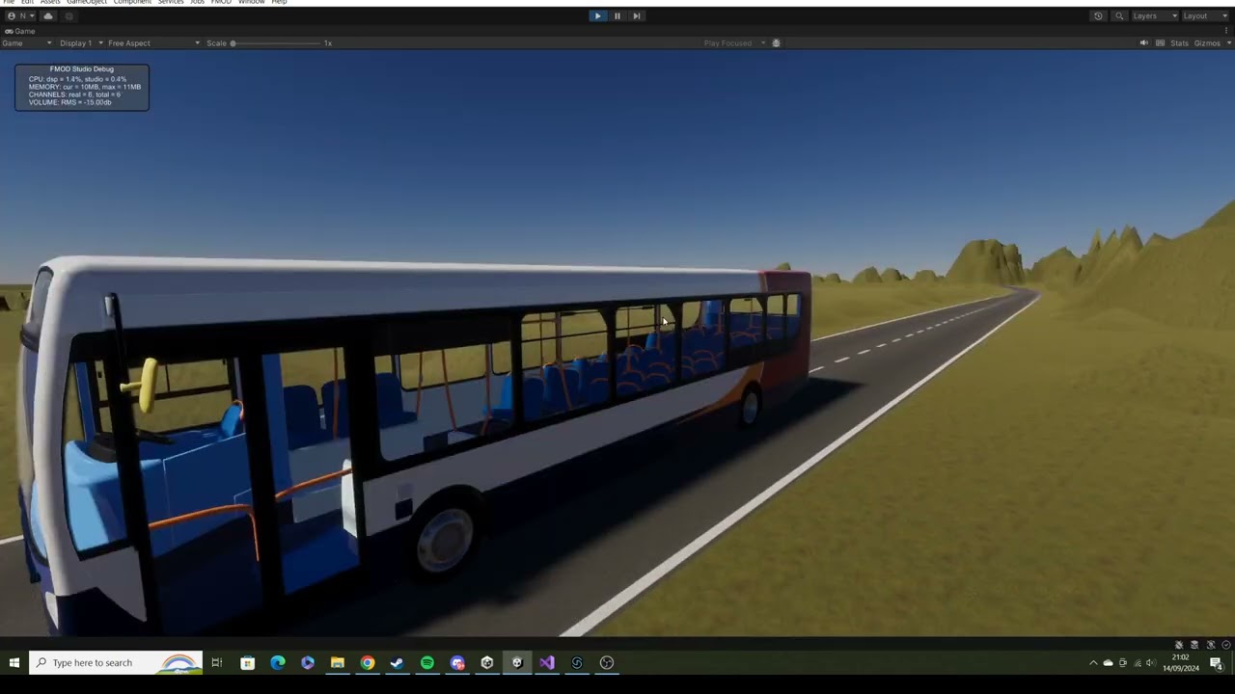Open the Game tab three-dot options menu
The height and width of the screenshot is (694, 1235).
coord(1227,31)
